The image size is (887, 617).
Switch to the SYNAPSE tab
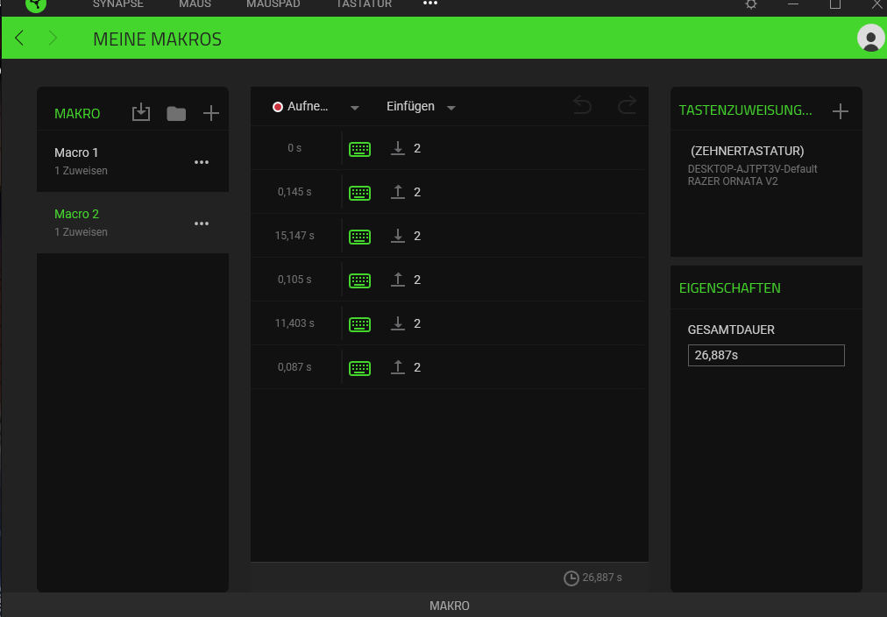[x=118, y=4]
